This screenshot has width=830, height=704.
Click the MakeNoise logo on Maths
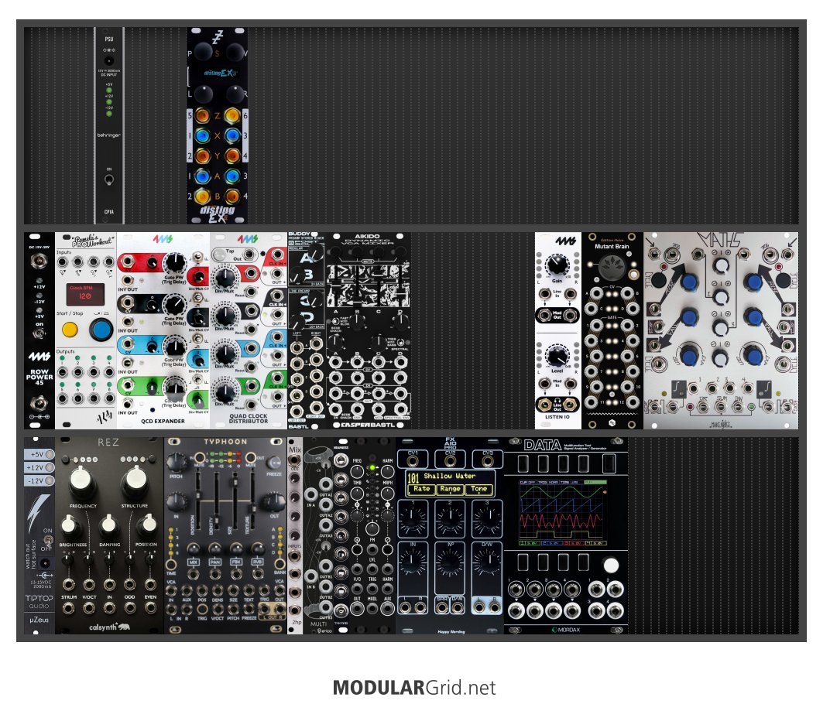point(720,424)
